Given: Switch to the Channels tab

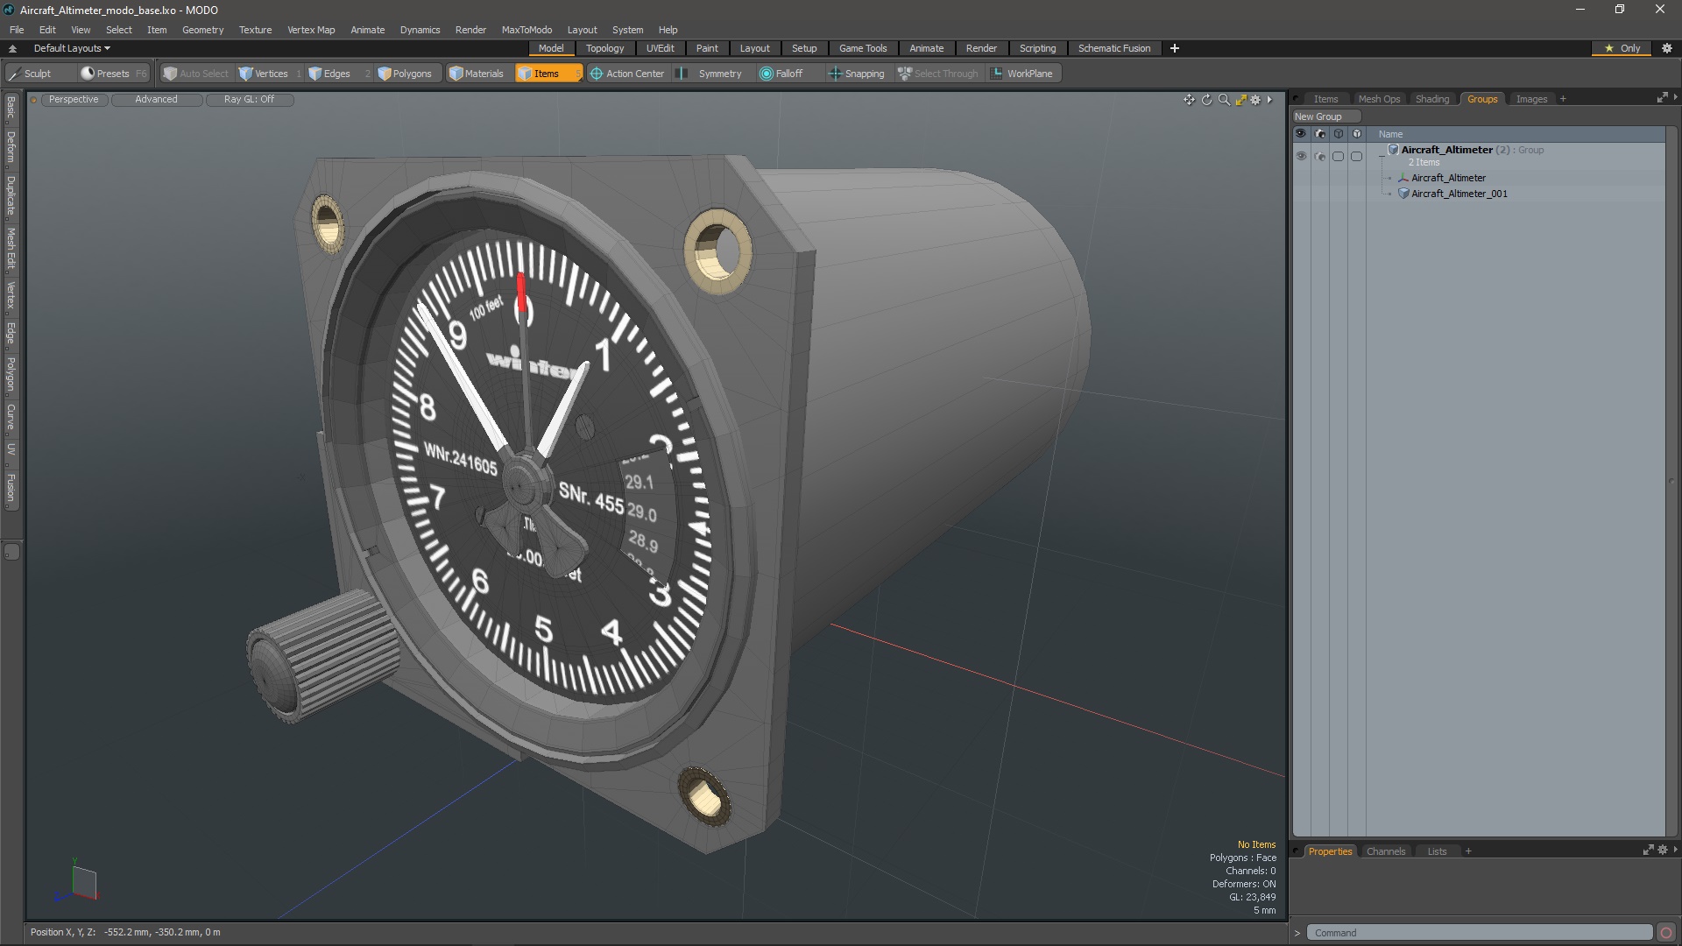Looking at the screenshot, I should (1386, 851).
